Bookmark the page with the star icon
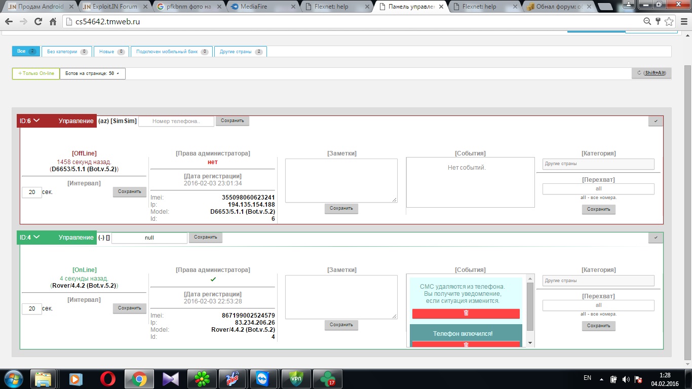The height and width of the screenshot is (389, 692). [x=669, y=21]
